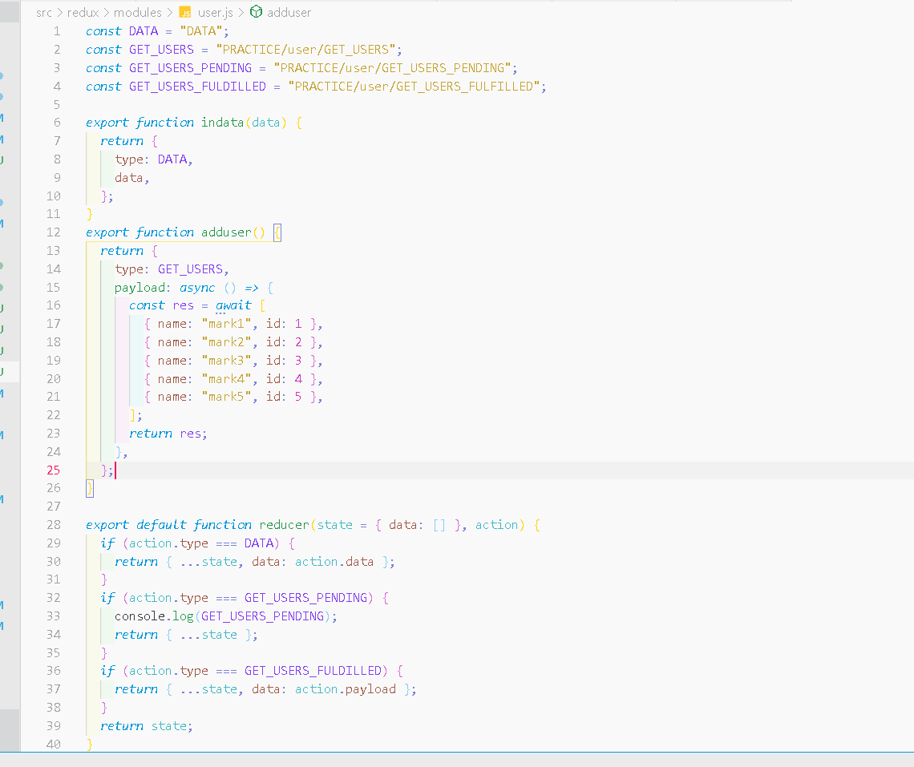Open the redux breadcrumb segment
Viewport: 914px width, 767px height.
click(x=83, y=12)
